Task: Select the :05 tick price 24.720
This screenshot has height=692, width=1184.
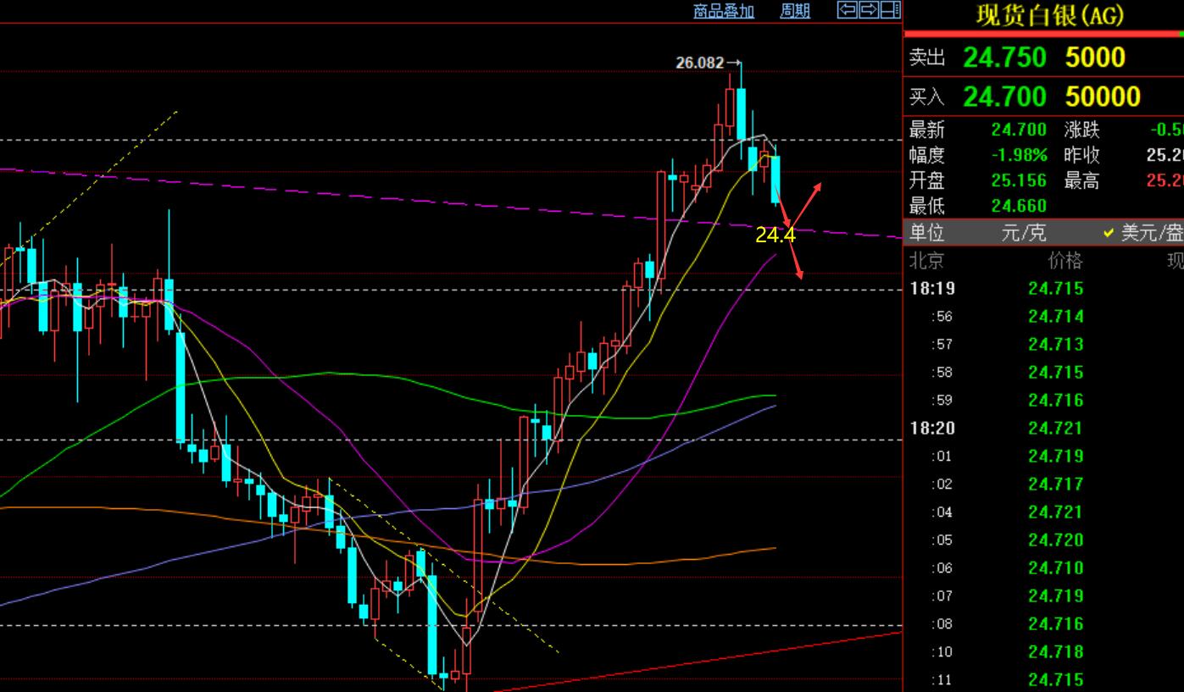Action: (1055, 540)
